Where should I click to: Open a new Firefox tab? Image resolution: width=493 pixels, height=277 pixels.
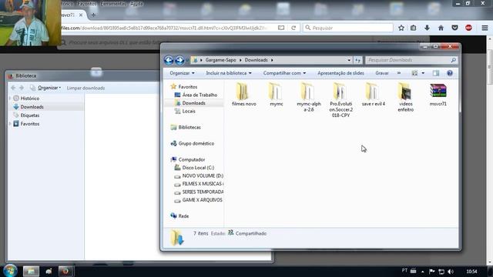[93, 15]
